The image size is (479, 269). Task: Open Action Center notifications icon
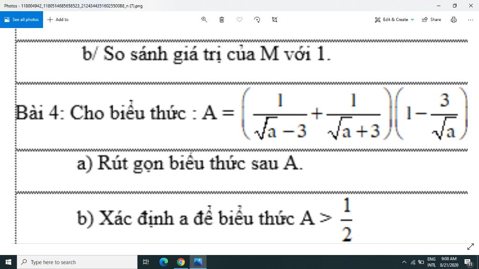click(x=469, y=262)
